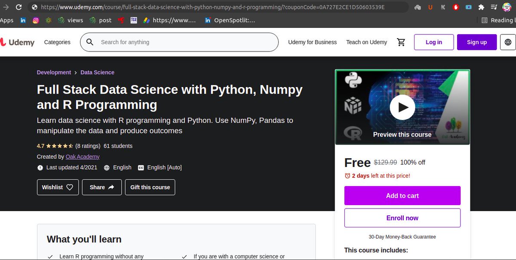Open Udemy for Business

click(x=313, y=42)
